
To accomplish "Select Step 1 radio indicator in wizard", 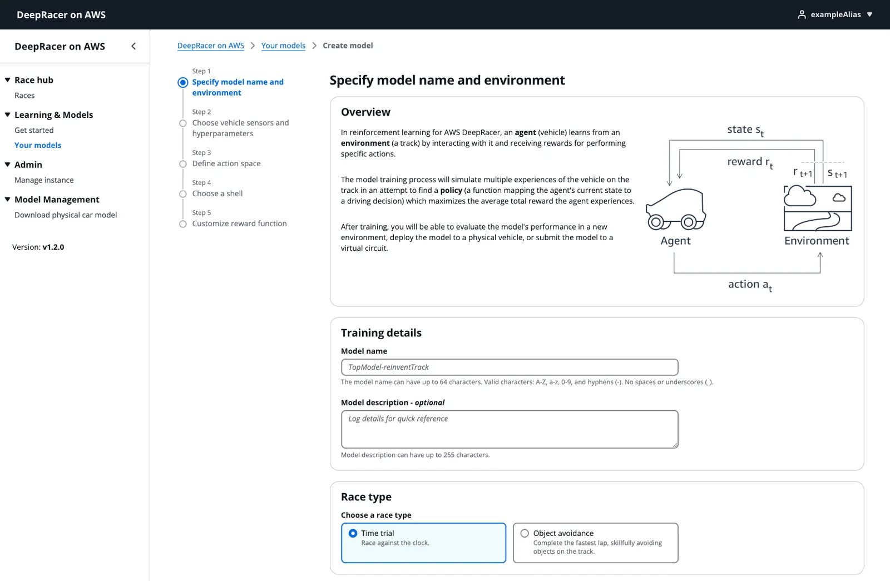I will 183,82.
